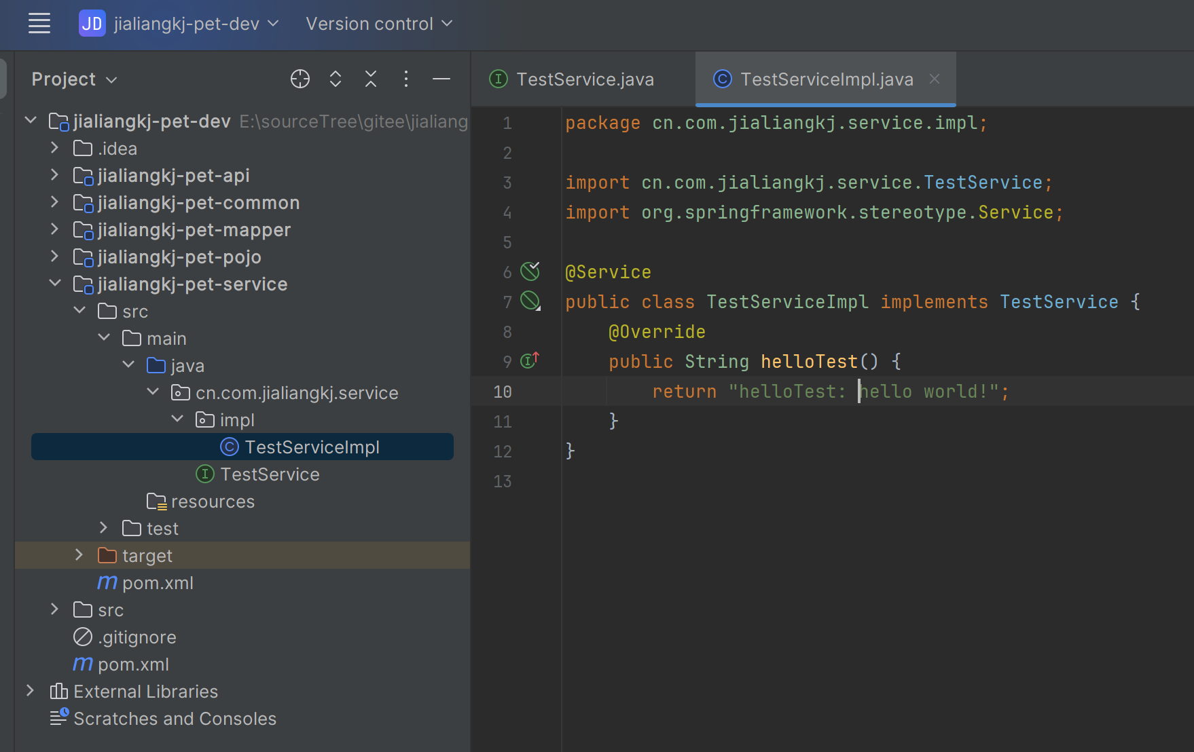Expand the test folder

(x=104, y=528)
